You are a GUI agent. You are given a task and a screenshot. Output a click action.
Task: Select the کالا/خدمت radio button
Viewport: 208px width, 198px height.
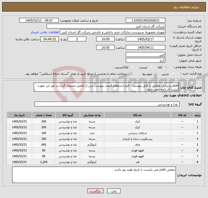[x=132, y=67]
